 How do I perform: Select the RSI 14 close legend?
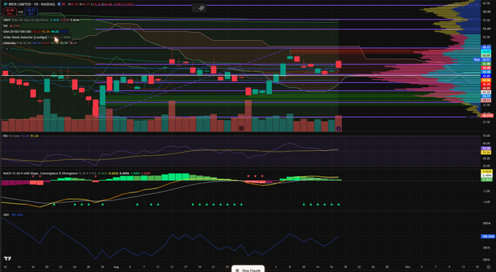(x=21, y=136)
